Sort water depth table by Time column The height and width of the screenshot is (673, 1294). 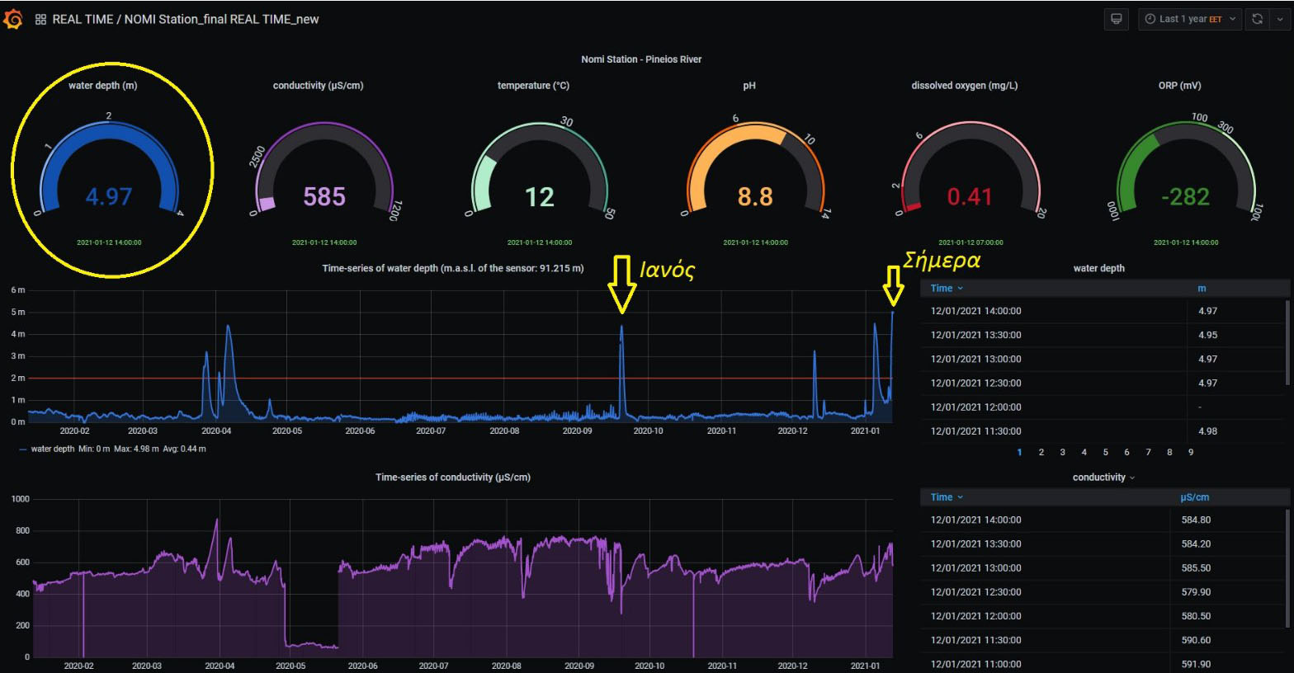point(942,289)
